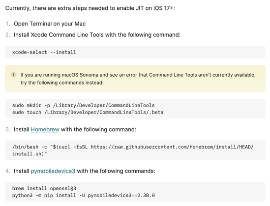Click the list number 2 marker
Image resolution: width=270 pixels, height=206 pixels.
(x=8, y=35)
